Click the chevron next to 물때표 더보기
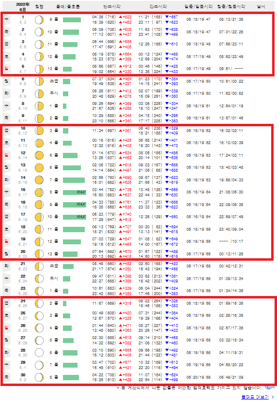Image resolution: width=277 pixels, height=401 pixels. (273, 397)
